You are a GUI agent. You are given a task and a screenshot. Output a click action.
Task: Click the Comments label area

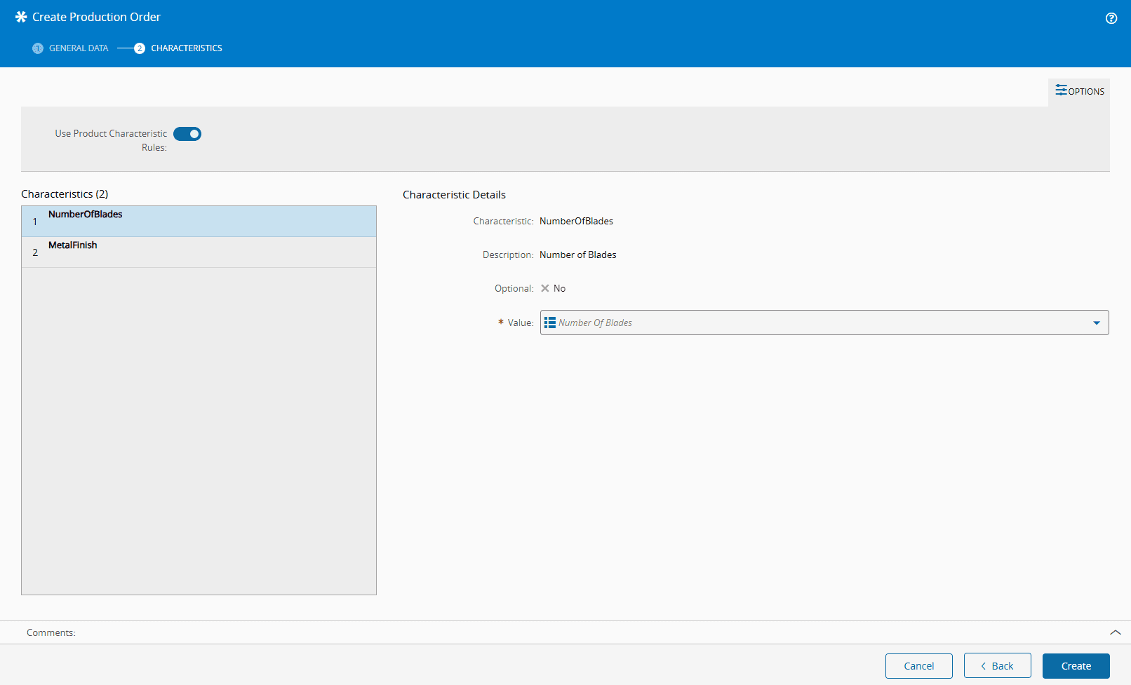50,632
